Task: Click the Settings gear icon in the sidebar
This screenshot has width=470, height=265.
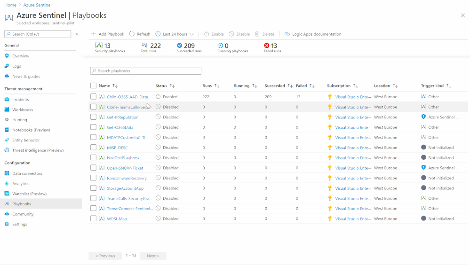Action: click(x=7, y=224)
